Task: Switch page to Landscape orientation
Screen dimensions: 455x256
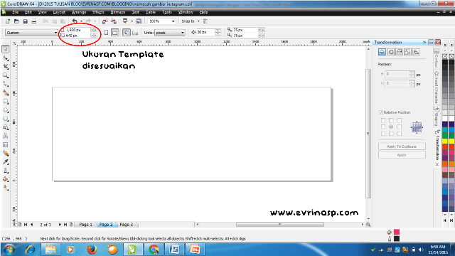Action: [115, 33]
